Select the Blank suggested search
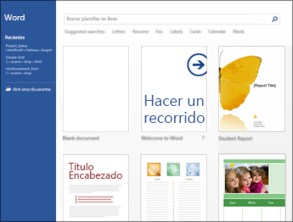 pos(239,31)
